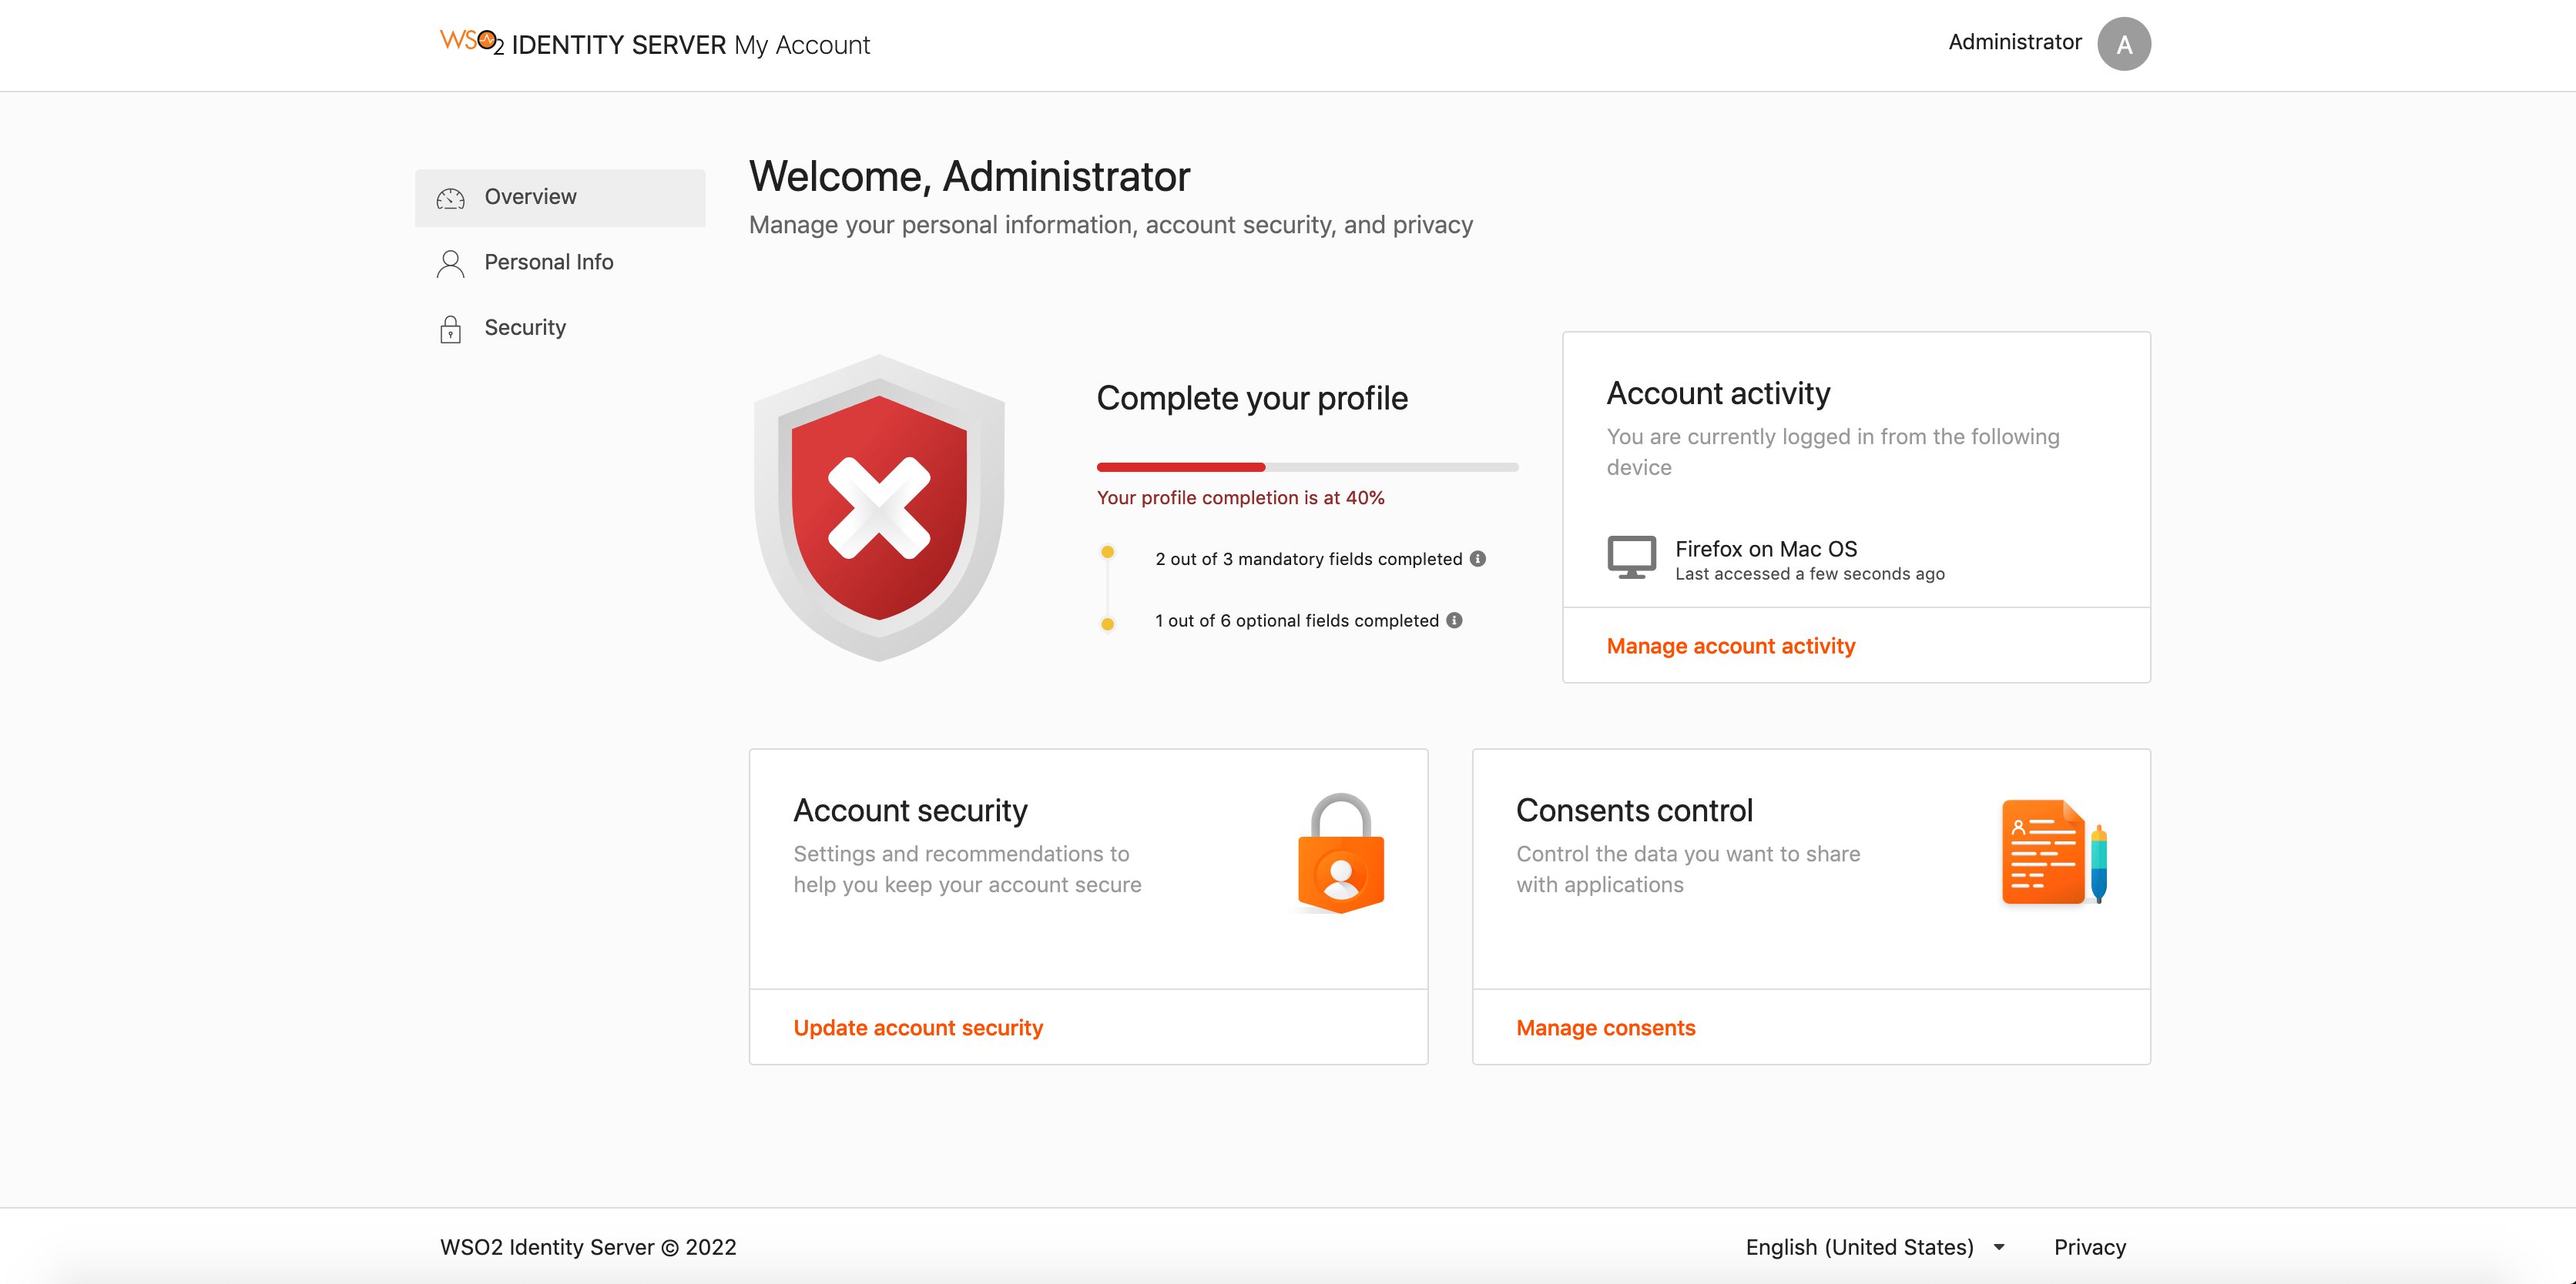
Task: Click the Overview gauge icon in sidebar
Action: pos(450,198)
